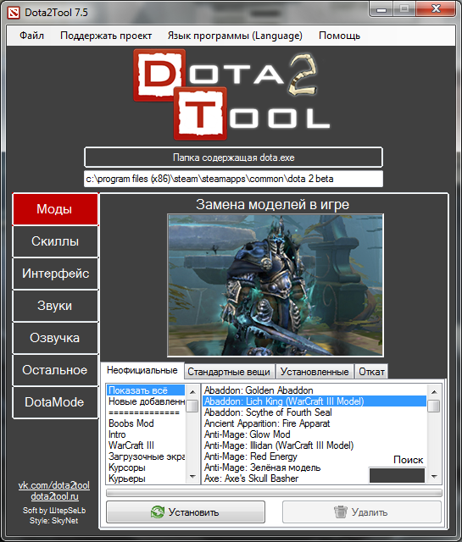The height and width of the screenshot is (542, 462).
Task: Open Язык программы (Language) menu
Action: 235,36
